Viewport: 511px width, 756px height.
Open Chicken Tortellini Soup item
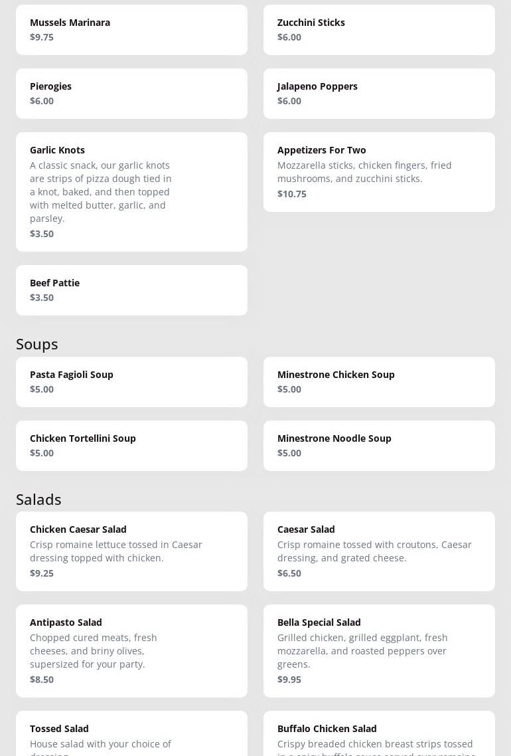coord(131,446)
